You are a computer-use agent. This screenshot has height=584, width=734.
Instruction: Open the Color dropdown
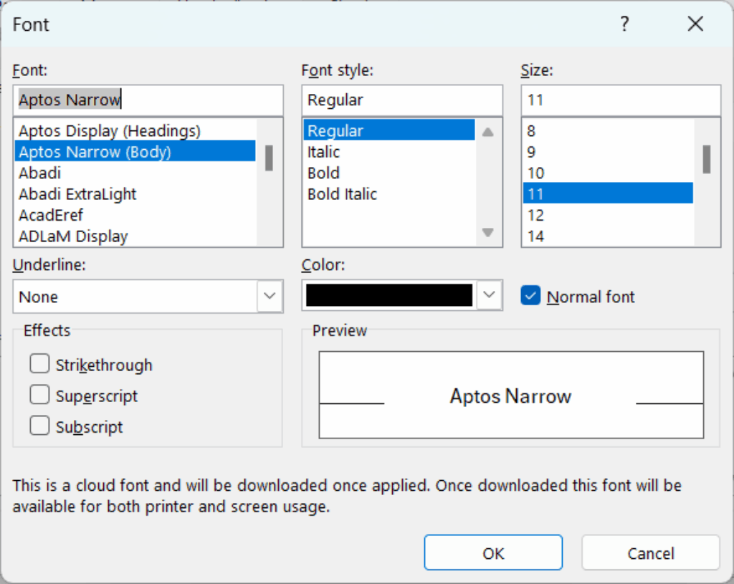click(x=488, y=295)
